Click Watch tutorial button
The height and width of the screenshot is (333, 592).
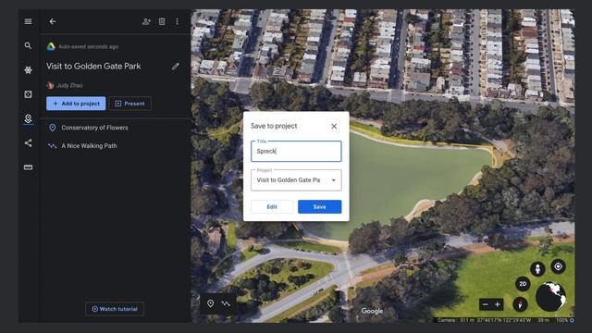tap(115, 309)
